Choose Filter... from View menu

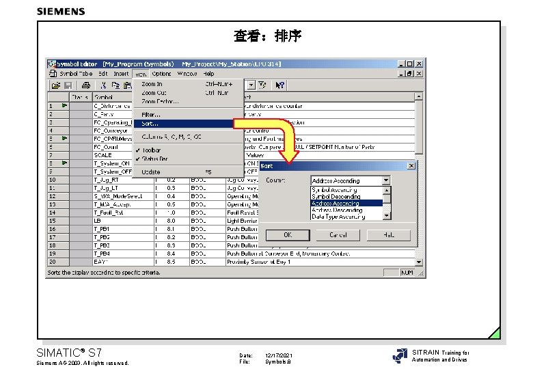coord(188,115)
